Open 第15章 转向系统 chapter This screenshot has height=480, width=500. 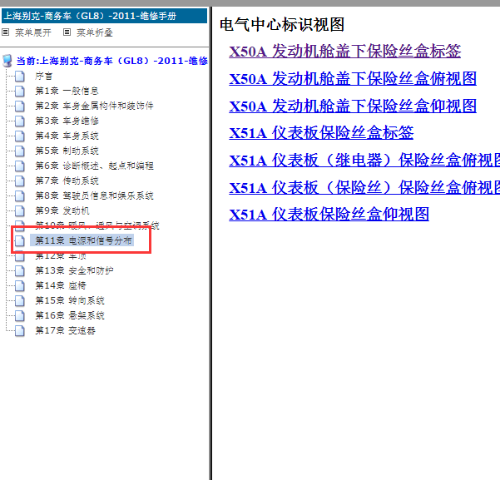(x=70, y=300)
